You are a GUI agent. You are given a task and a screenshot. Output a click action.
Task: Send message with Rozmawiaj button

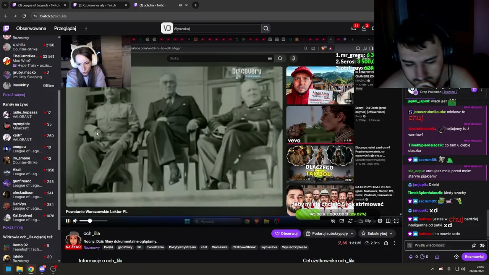coord(474,257)
